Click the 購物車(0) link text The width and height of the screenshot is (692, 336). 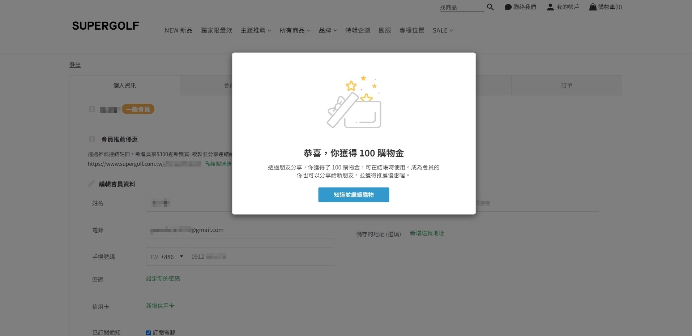pyautogui.click(x=610, y=7)
